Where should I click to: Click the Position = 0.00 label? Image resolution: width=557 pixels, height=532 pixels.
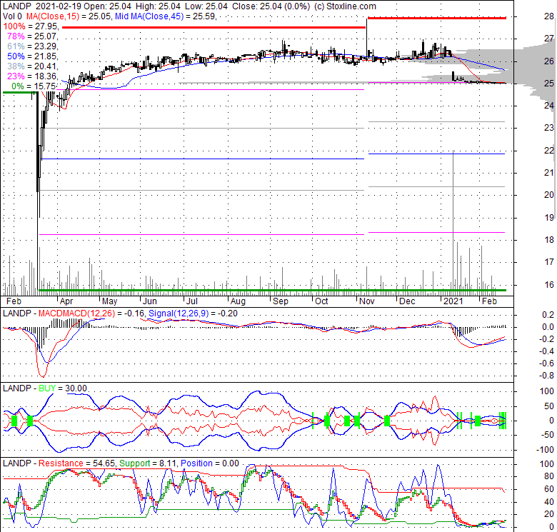[209, 463]
